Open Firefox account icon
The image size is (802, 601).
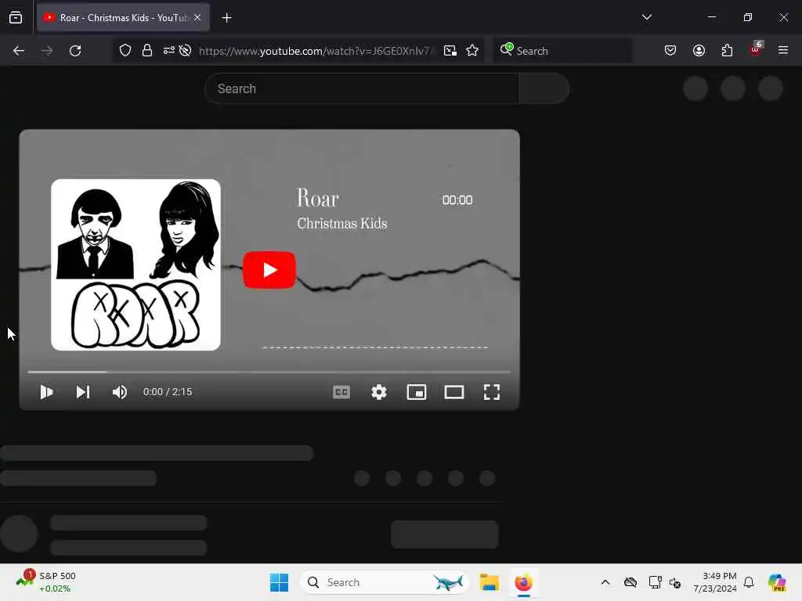[699, 50]
